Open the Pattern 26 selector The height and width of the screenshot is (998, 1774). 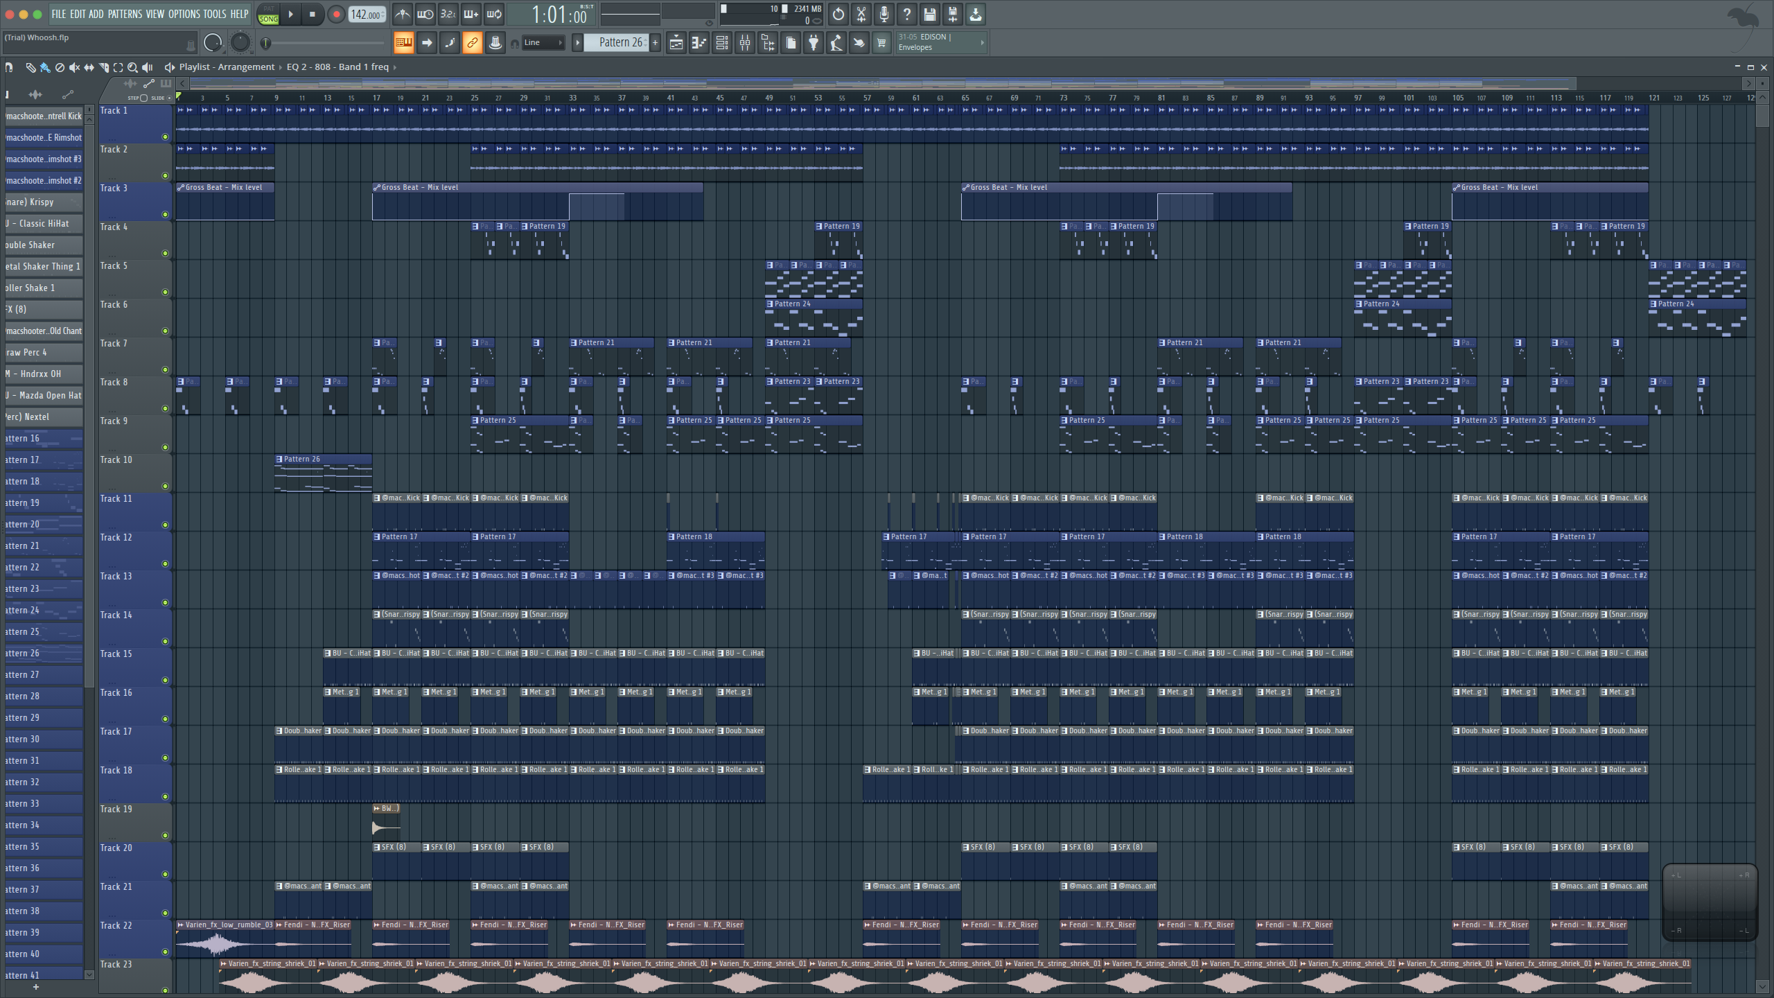tap(615, 43)
